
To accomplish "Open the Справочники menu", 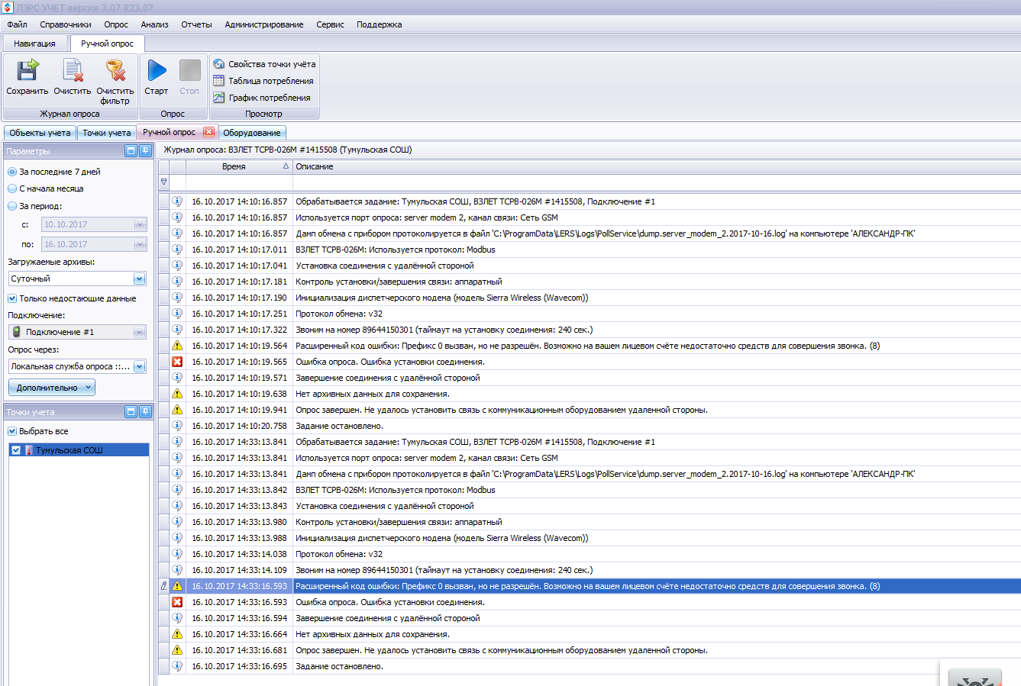I will point(66,24).
